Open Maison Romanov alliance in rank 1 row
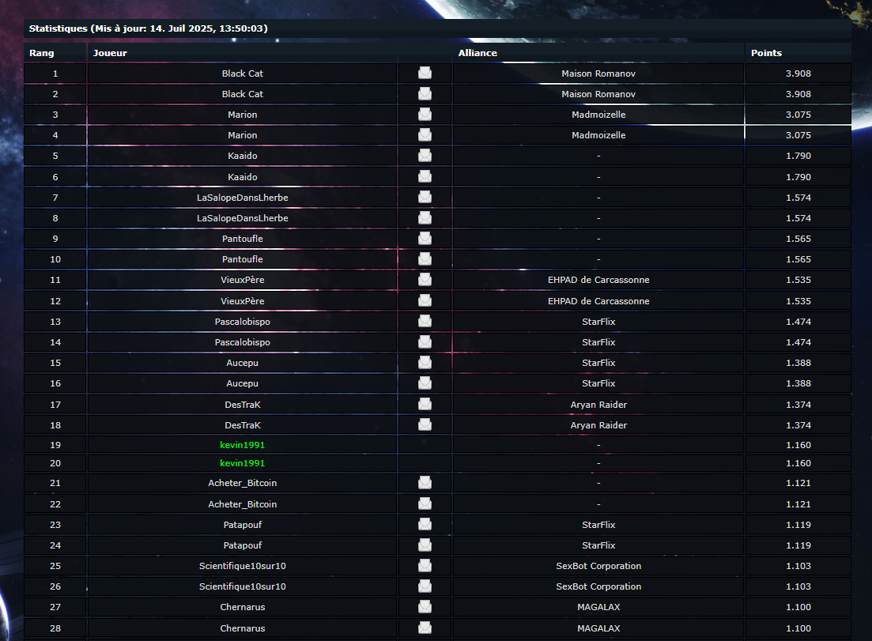This screenshot has height=641, width=872. point(598,74)
